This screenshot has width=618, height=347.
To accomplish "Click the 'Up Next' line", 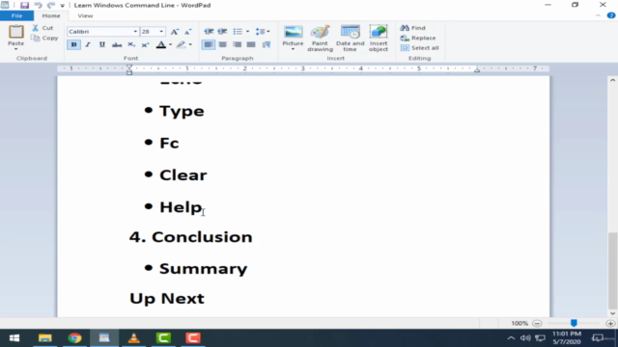I will coord(167,299).
